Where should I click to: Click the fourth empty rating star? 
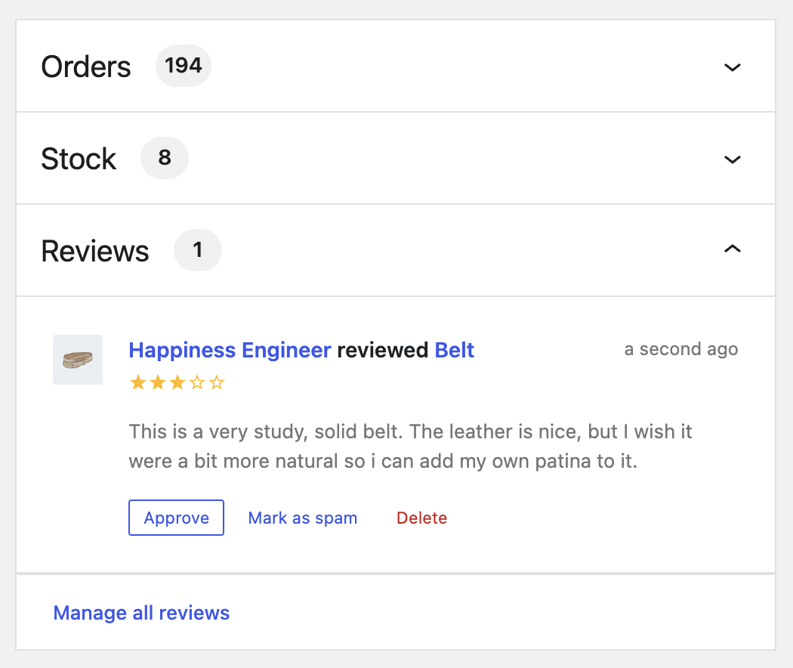196,382
